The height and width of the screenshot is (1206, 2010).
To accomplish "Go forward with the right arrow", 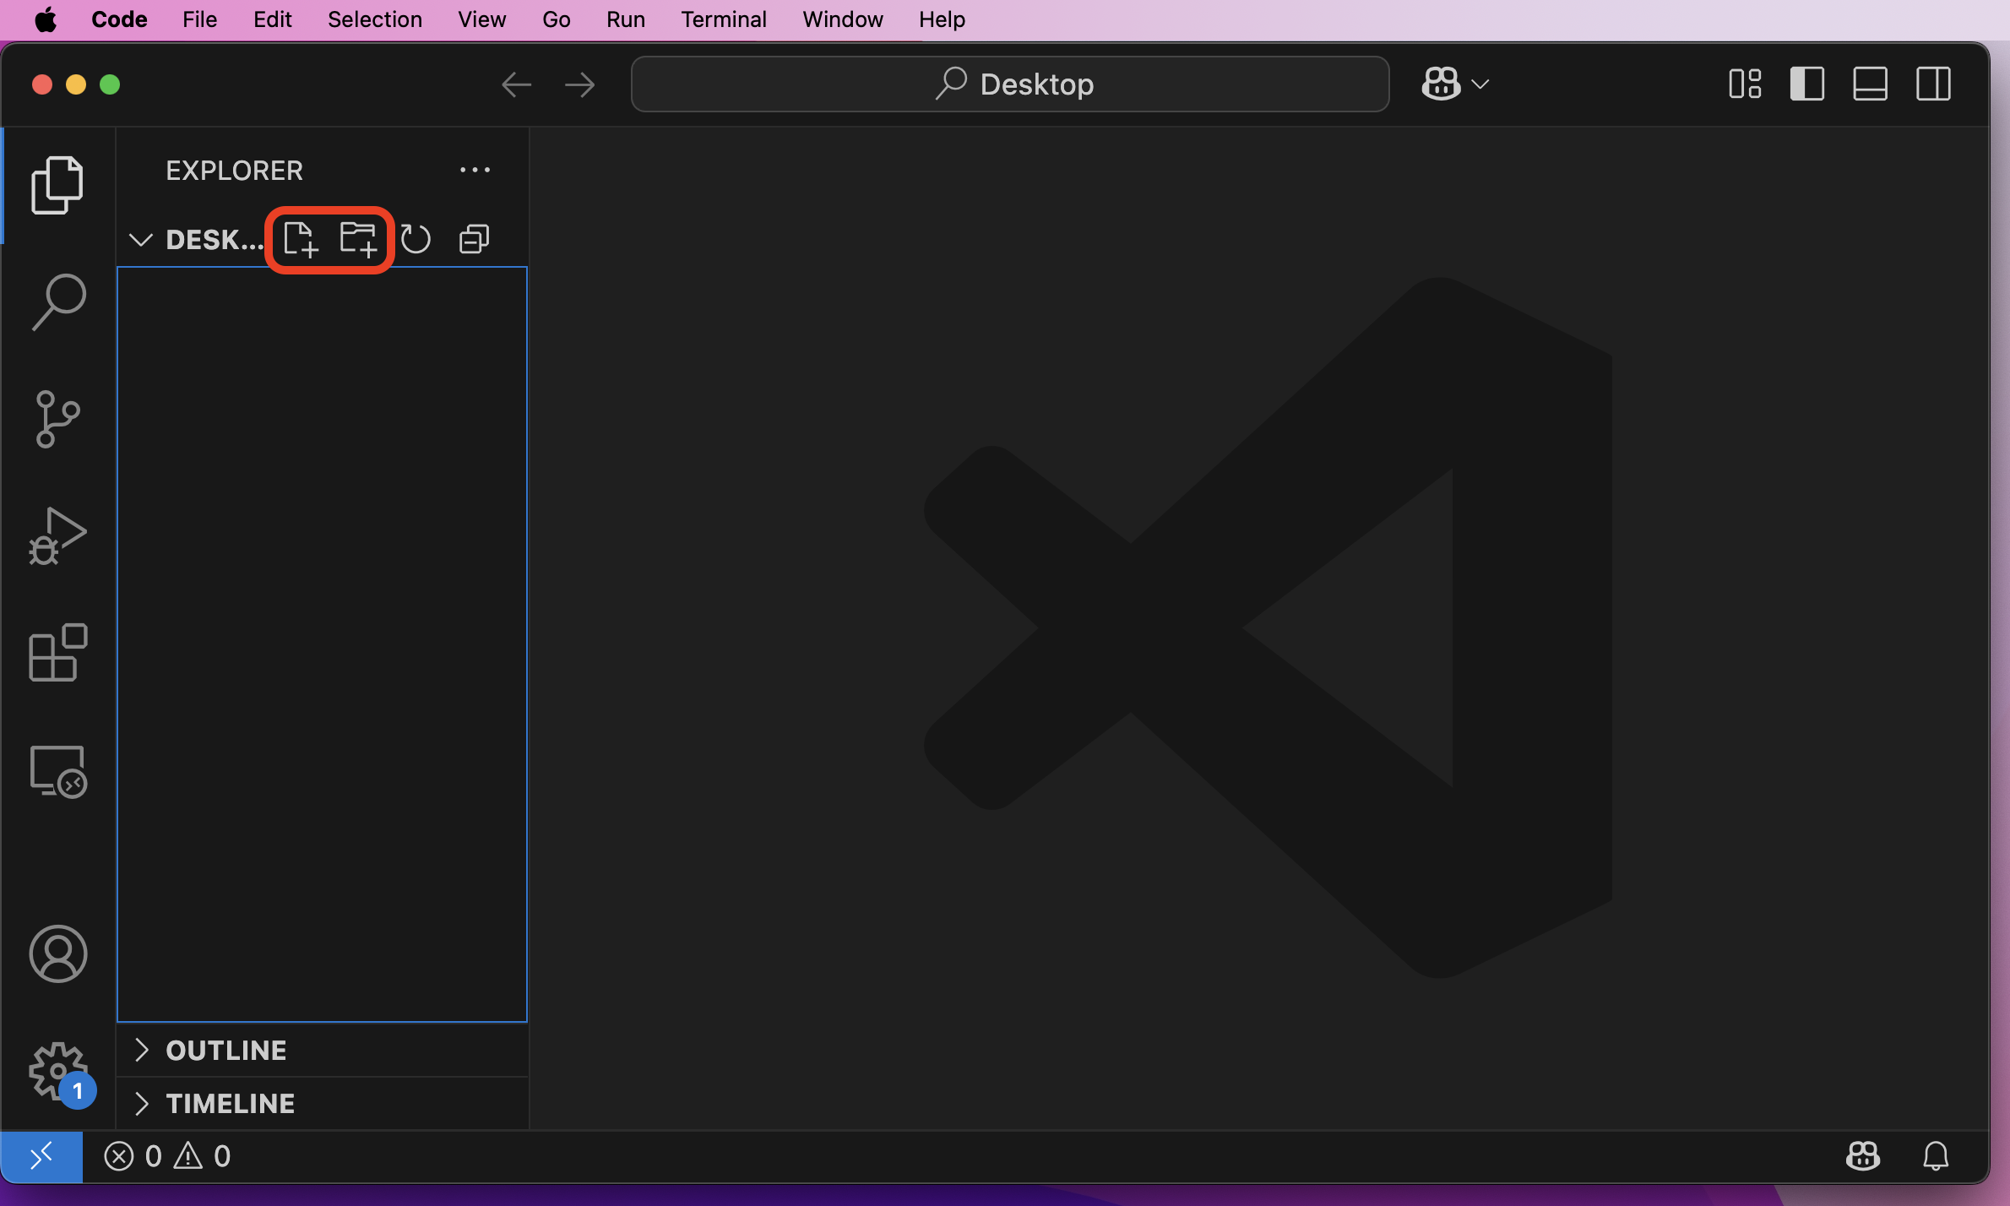I will [x=579, y=84].
